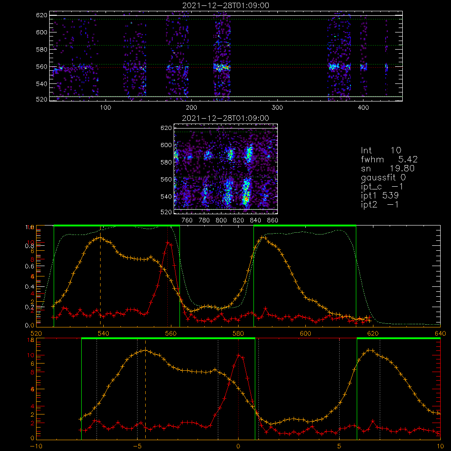This screenshot has height=451, width=451.
Task: Select the 'ipt2 -1' parameter line
Action: 380,204
